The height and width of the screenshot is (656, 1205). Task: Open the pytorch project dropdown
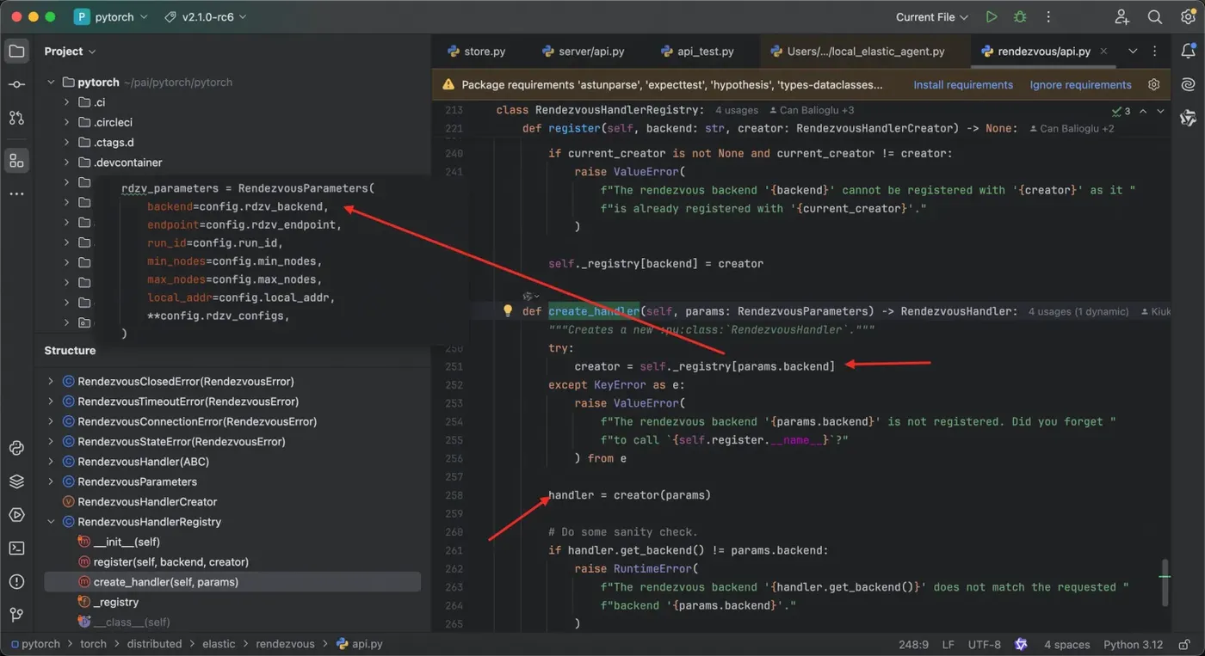tap(111, 17)
